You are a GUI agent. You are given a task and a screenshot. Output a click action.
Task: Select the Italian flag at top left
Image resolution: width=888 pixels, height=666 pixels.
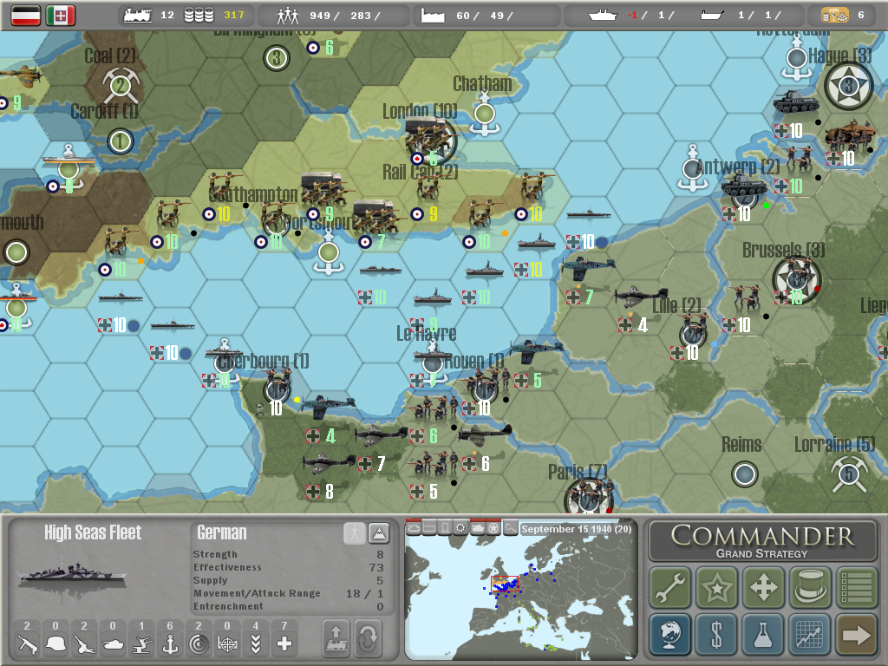[x=61, y=15]
